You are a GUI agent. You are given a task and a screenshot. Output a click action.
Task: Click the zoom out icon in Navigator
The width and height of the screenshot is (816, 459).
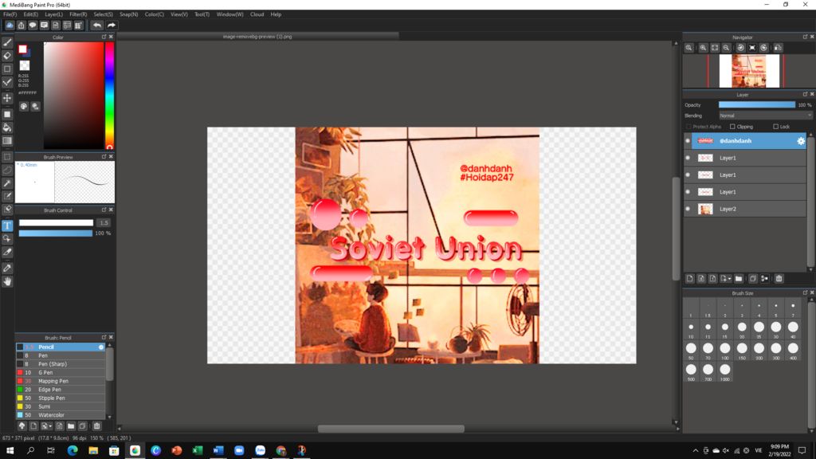(727, 47)
